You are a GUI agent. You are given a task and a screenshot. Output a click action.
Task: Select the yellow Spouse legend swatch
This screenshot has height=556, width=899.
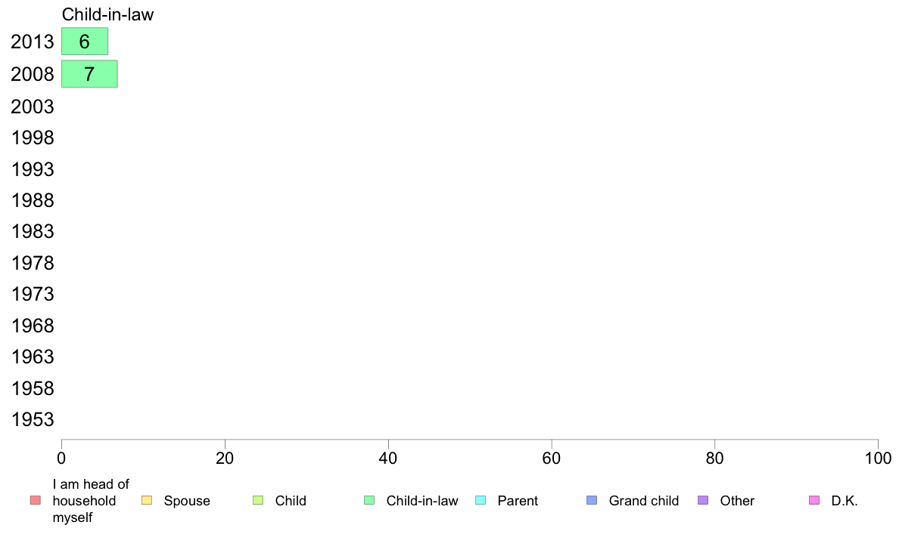click(147, 500)
